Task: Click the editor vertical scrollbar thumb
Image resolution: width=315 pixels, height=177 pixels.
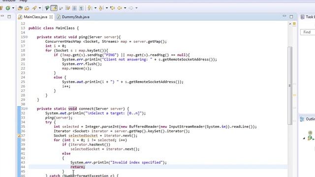Action: pos(290,86)
